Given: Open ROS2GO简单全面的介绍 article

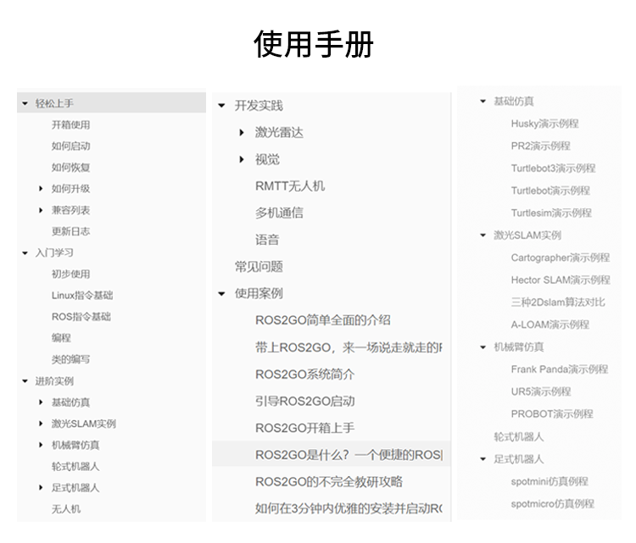Looking at the screenshot, I should (x=323, y=320).
